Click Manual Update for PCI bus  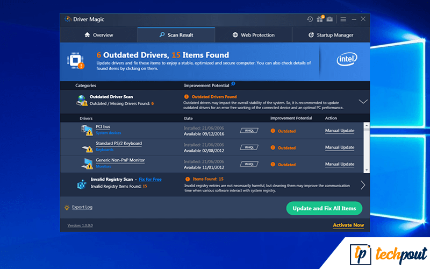pyautogui.click(x=340, y=131)
